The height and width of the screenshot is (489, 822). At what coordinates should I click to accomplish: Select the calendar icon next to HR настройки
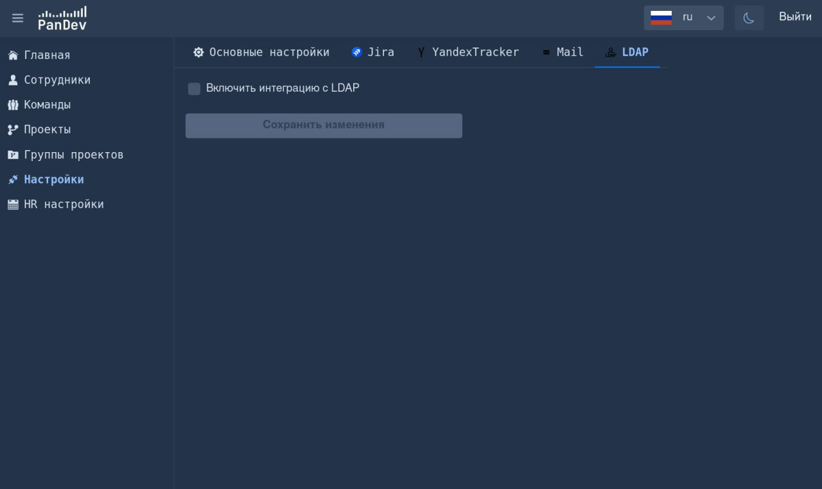point(13,204)
